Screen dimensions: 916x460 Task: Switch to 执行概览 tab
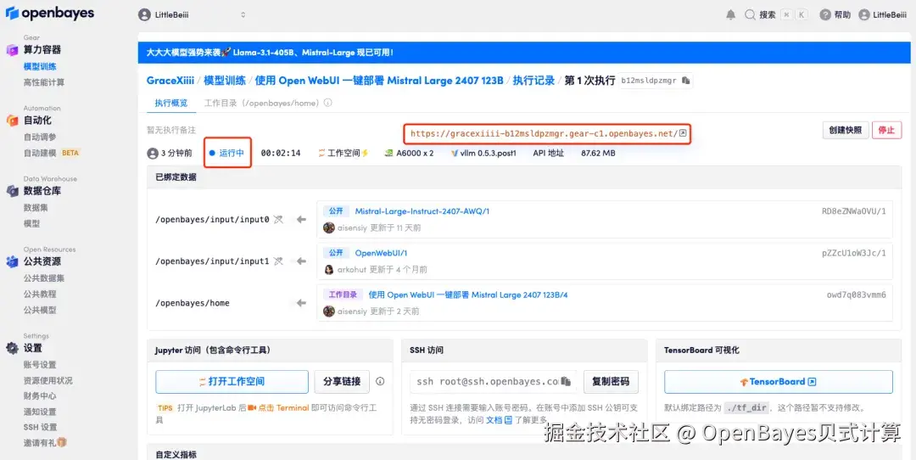(x=171, y=103)
